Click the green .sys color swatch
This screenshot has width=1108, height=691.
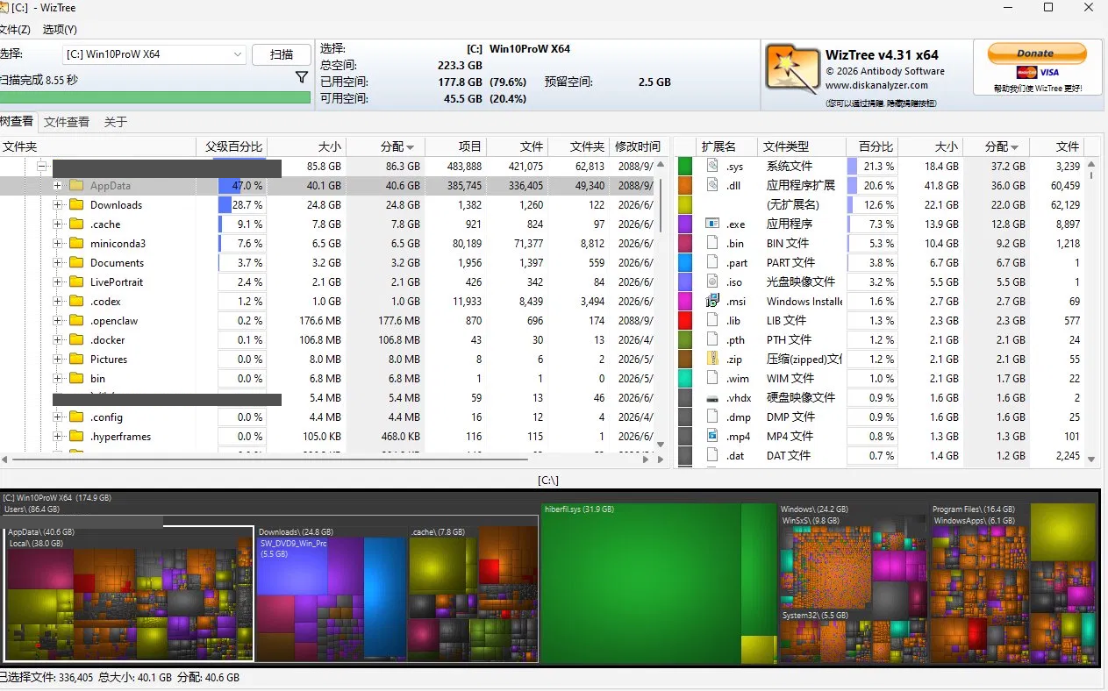(685, 166)
